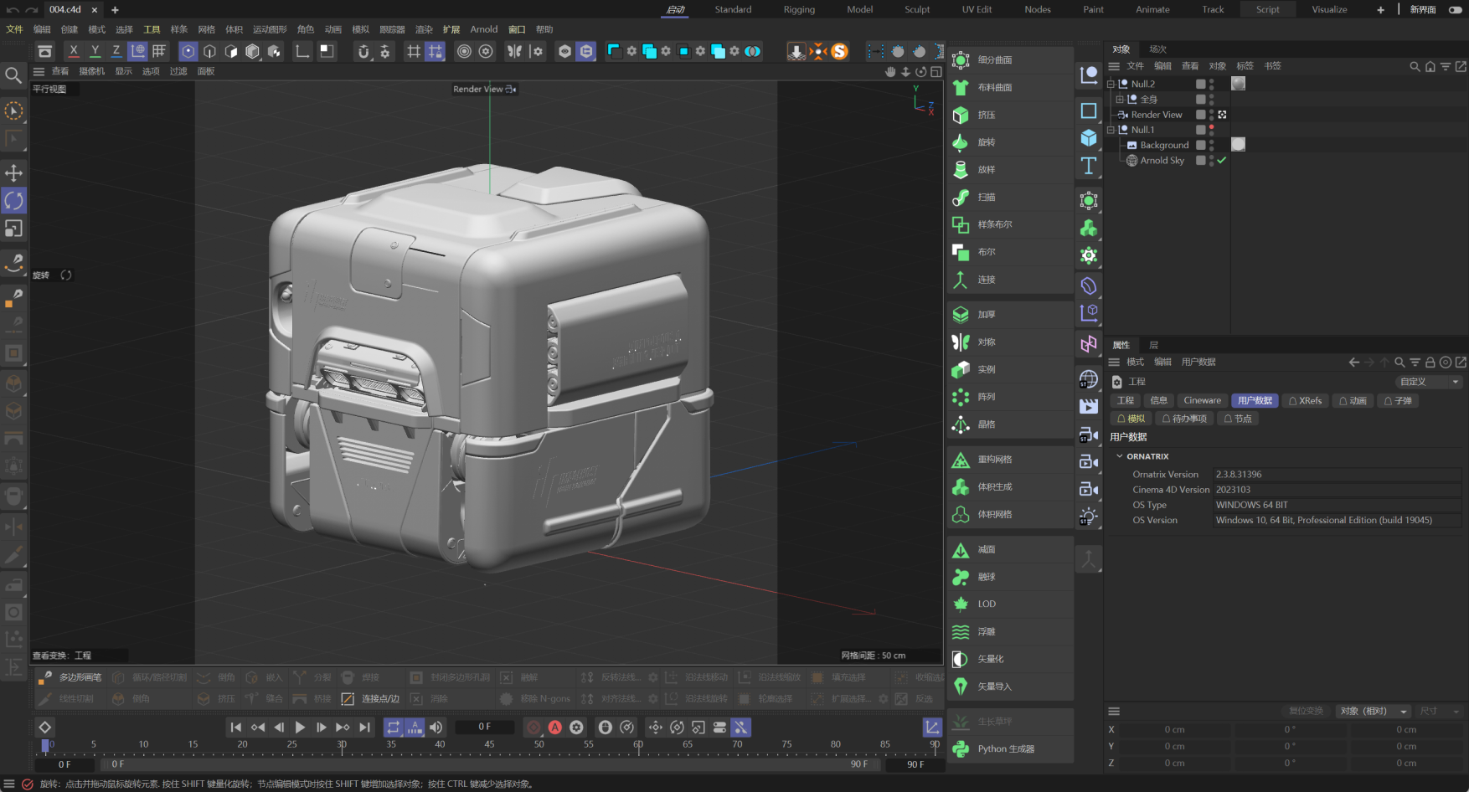Click timeline frame 45 on ruler

point(489,744)
